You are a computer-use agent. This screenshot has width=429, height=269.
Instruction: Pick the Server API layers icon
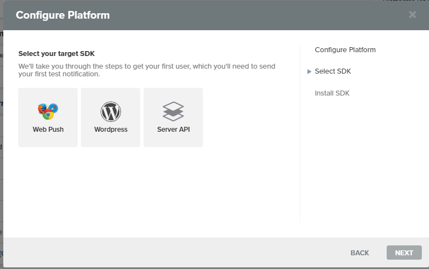point(173,111)
